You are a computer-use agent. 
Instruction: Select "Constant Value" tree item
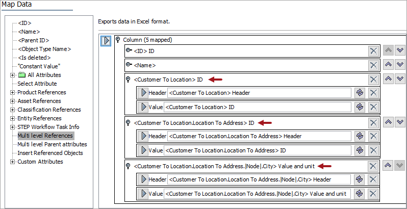[x=39, y=66]
